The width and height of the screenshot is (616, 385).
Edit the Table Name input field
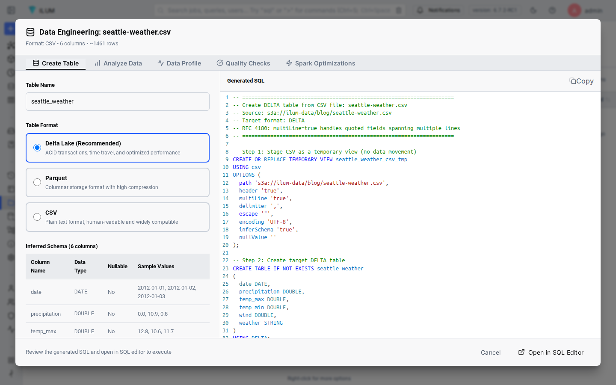(x=118, y=101)
